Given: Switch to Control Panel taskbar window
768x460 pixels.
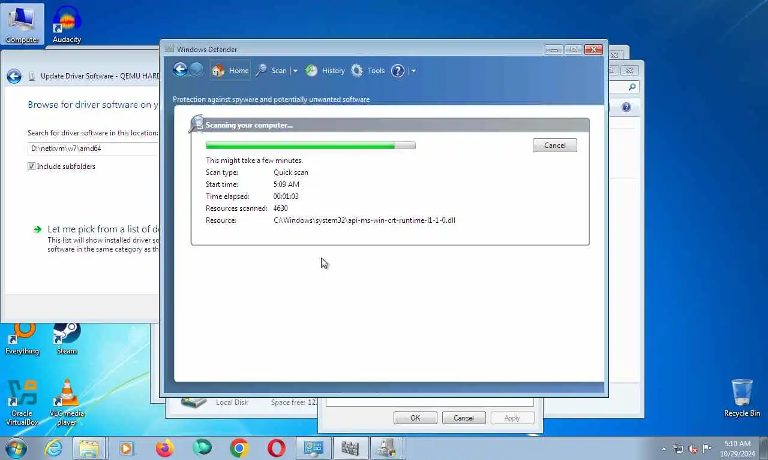Looking at the screenshot, I should 313,448.
